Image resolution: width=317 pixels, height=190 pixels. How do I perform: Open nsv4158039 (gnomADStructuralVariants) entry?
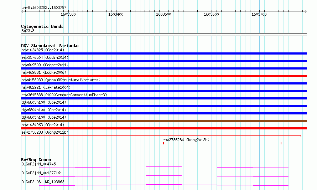[61, 80]
